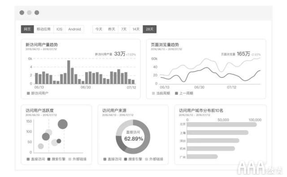
Task: Select the 14天 time range
Action: (136, 29)
